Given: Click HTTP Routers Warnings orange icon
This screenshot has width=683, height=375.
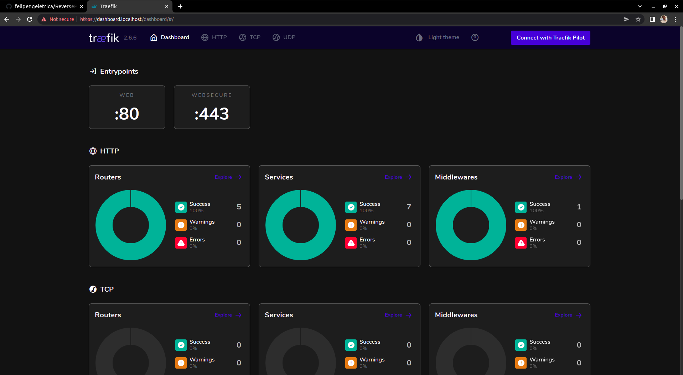Looking at the screenshot, I should (x=181, y=225).
